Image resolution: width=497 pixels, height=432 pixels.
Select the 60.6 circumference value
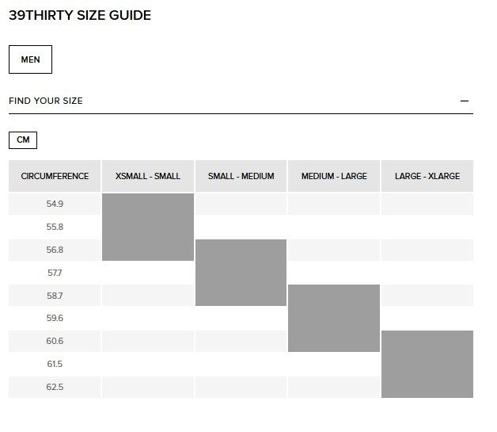55,341
